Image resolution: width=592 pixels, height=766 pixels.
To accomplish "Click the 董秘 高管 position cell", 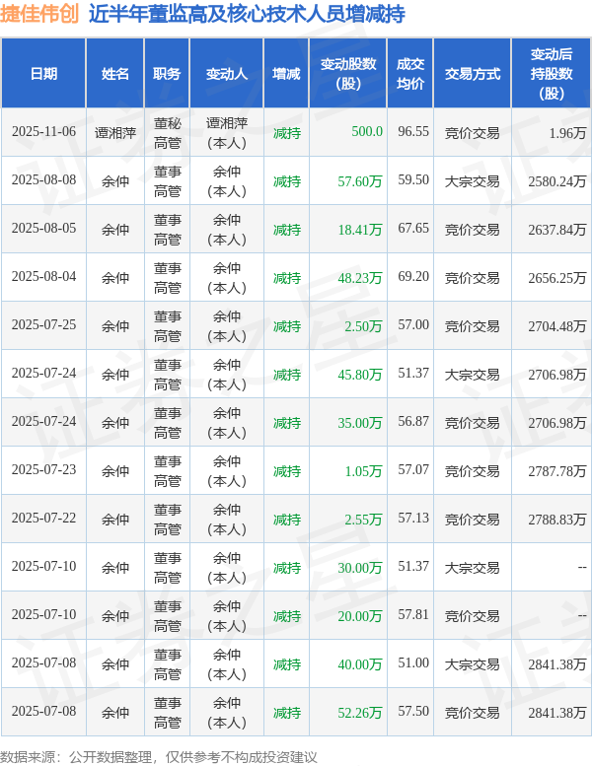I will (167, 133).
